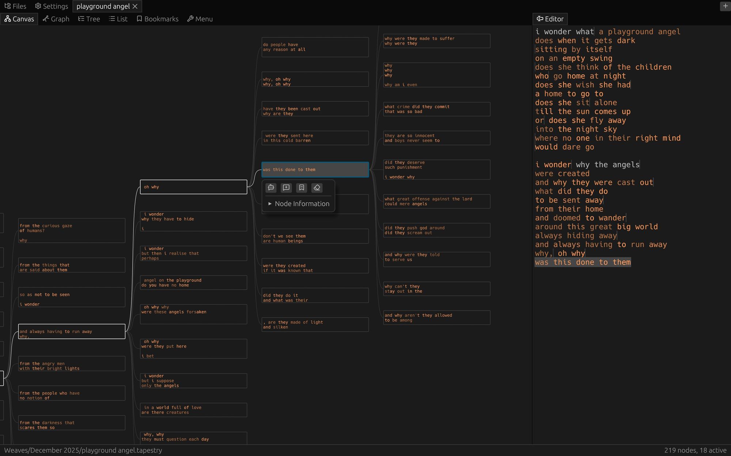Screen dimensions: 731x456
Task: Open the Settings tab with gear icon
Action: point(52,6)
